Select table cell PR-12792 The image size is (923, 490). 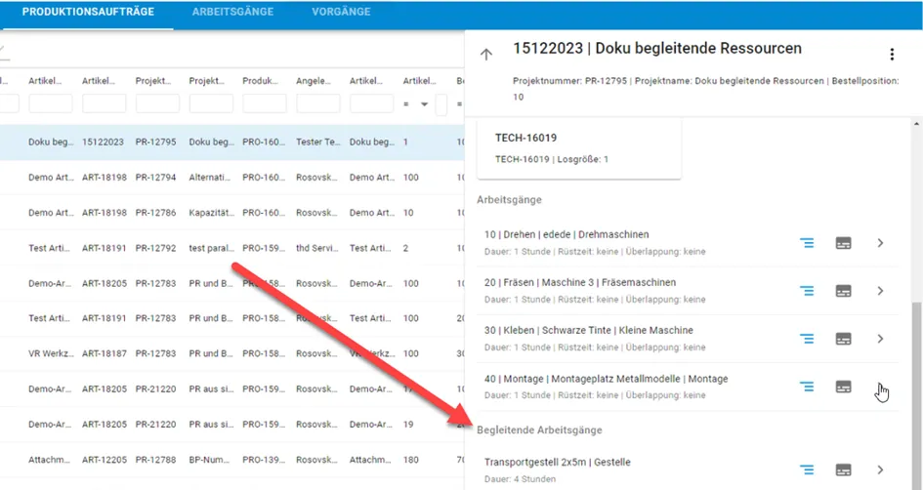coord(155,248)
